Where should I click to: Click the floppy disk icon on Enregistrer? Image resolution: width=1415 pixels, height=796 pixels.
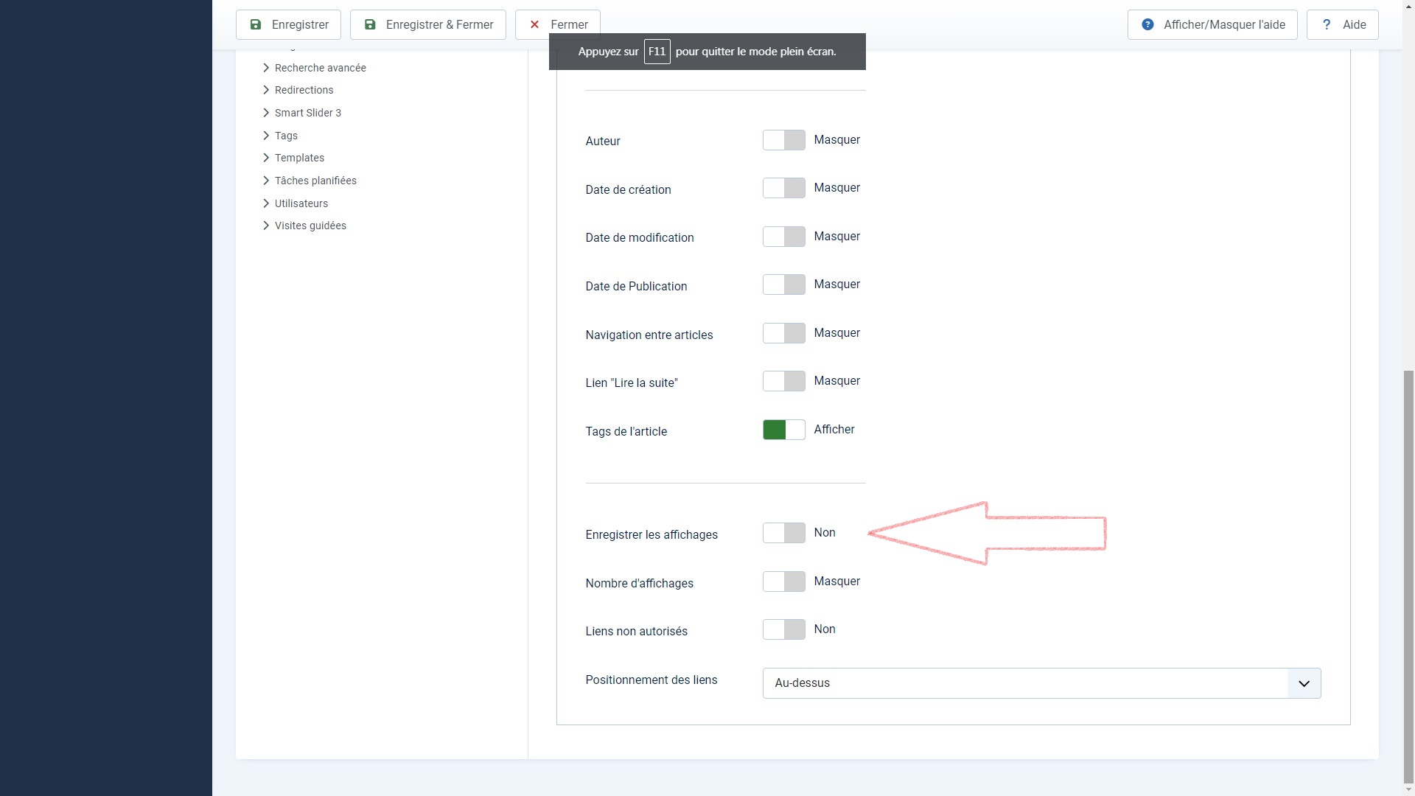click(256, 24)
